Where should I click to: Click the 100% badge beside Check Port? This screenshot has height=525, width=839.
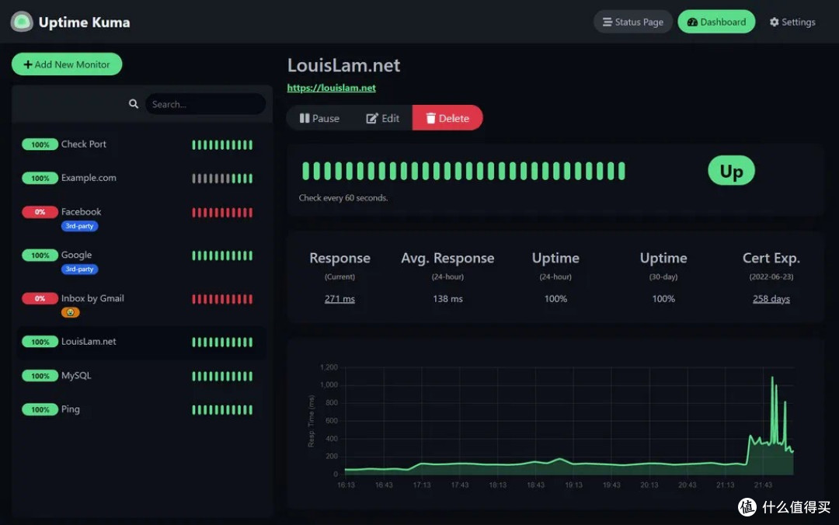pyautogui.click(x=40, y=144)
